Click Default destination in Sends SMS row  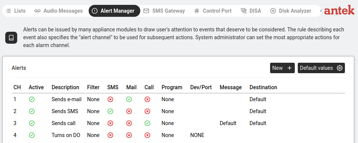258,111
